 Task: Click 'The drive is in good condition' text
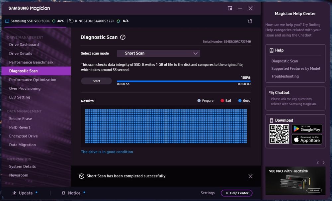pyautogui.click(x=107, y=152)
